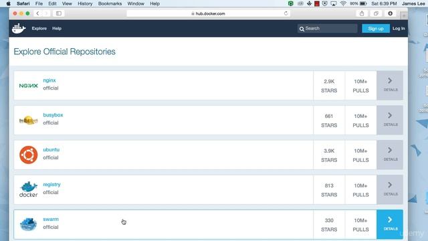Click the battery status icon
The image size is (428, 241).
click(363, 3)
